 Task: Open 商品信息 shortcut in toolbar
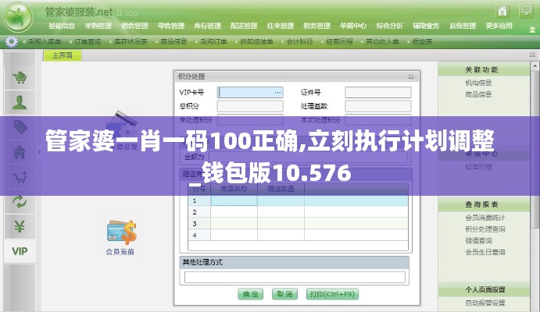click(173, 41)
